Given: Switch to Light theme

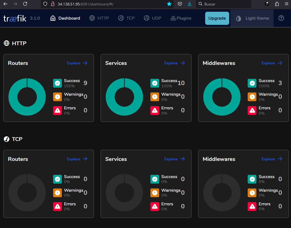Looking at the screenshot, I should coord(252,18).
